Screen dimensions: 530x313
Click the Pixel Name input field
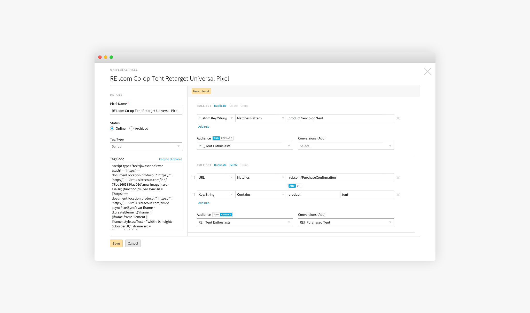click(146, 111)
